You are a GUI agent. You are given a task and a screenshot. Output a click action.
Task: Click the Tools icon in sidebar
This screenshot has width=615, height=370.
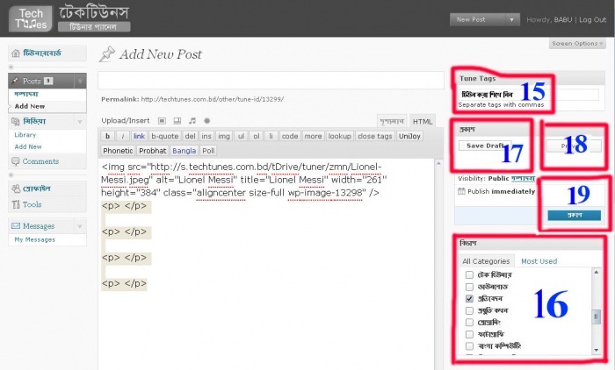(x=15, y=204)
